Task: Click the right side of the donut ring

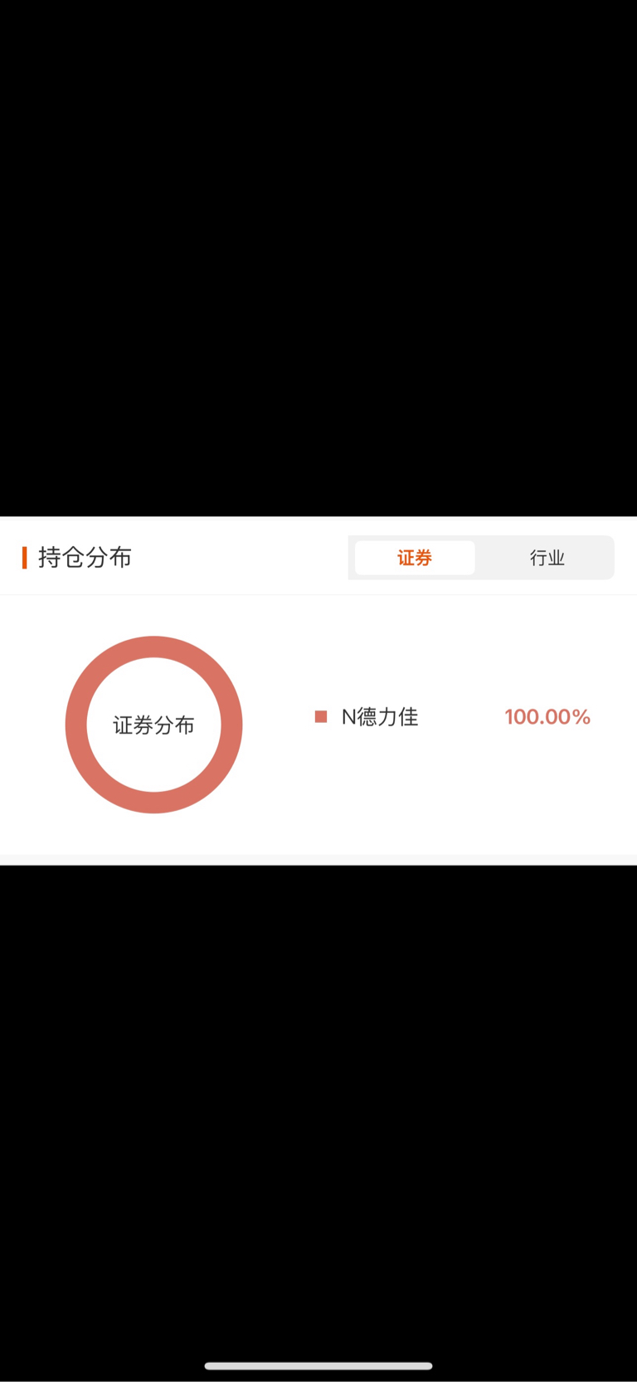Action: click(231, 725)
